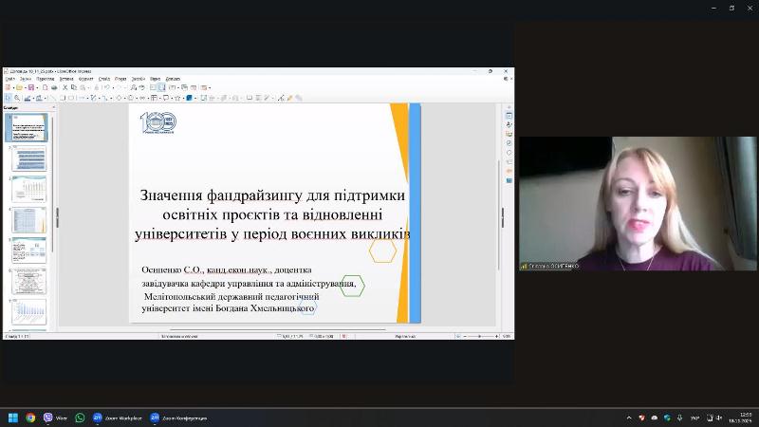Toggle the shadow on the selected object
This screenshot has width=759, height=427.
click(250, 98)
